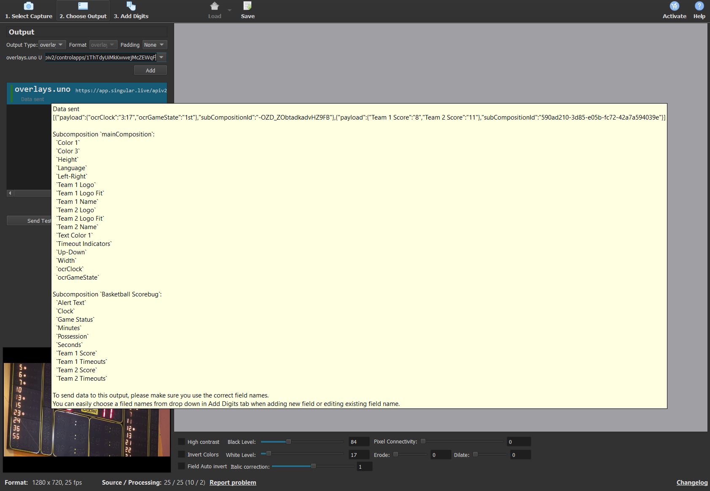Open the Report problem link
The image size is (710, 491).
coord(233,483)
